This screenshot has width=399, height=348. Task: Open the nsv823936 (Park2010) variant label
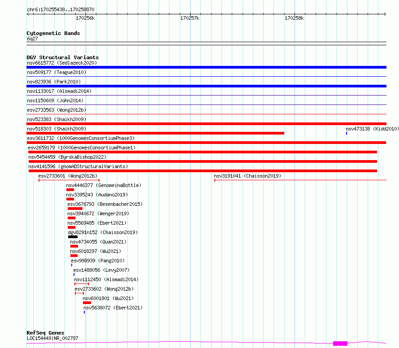pos(54,82)
